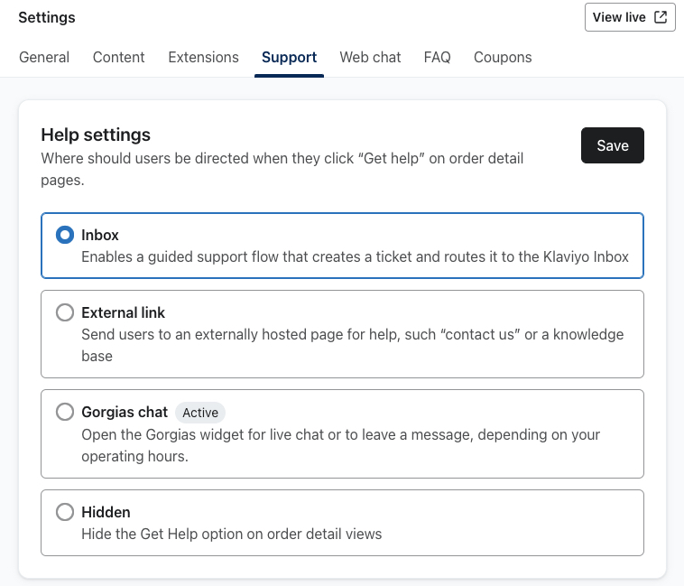The width and height of the screenshot is (684, 586).
Task: Open the General tab
Action: coord(44,57)
